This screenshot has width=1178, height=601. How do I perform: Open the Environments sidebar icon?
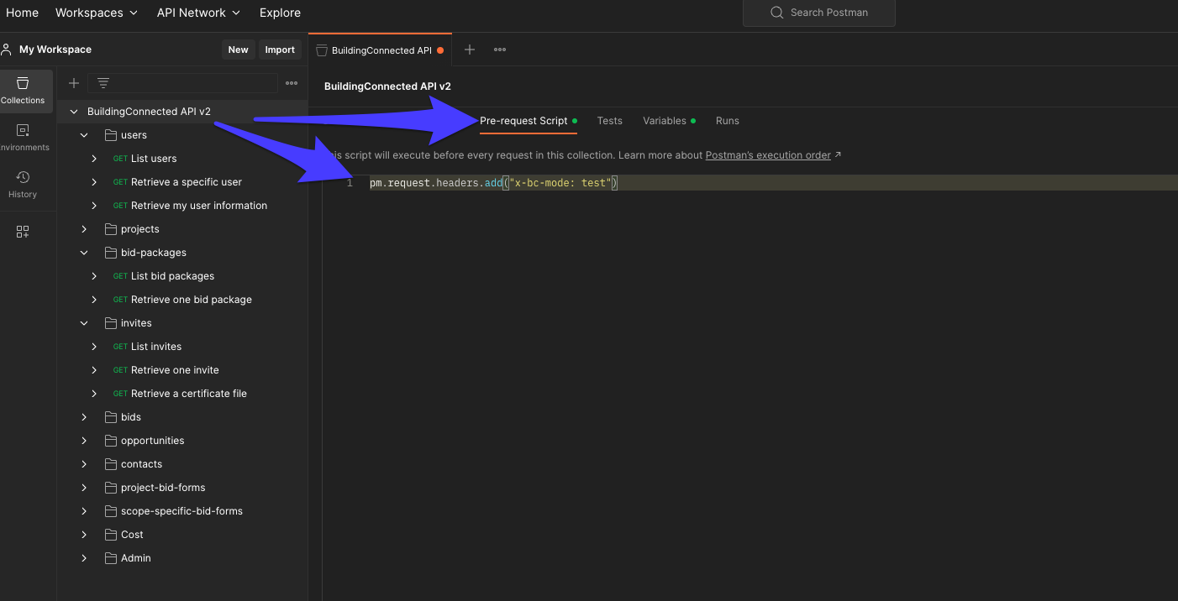[23, 134]
